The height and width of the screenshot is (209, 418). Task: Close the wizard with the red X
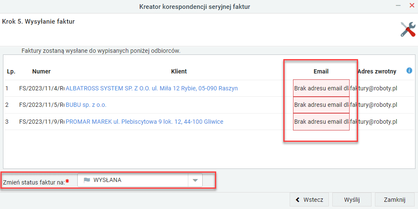[412, 5]
